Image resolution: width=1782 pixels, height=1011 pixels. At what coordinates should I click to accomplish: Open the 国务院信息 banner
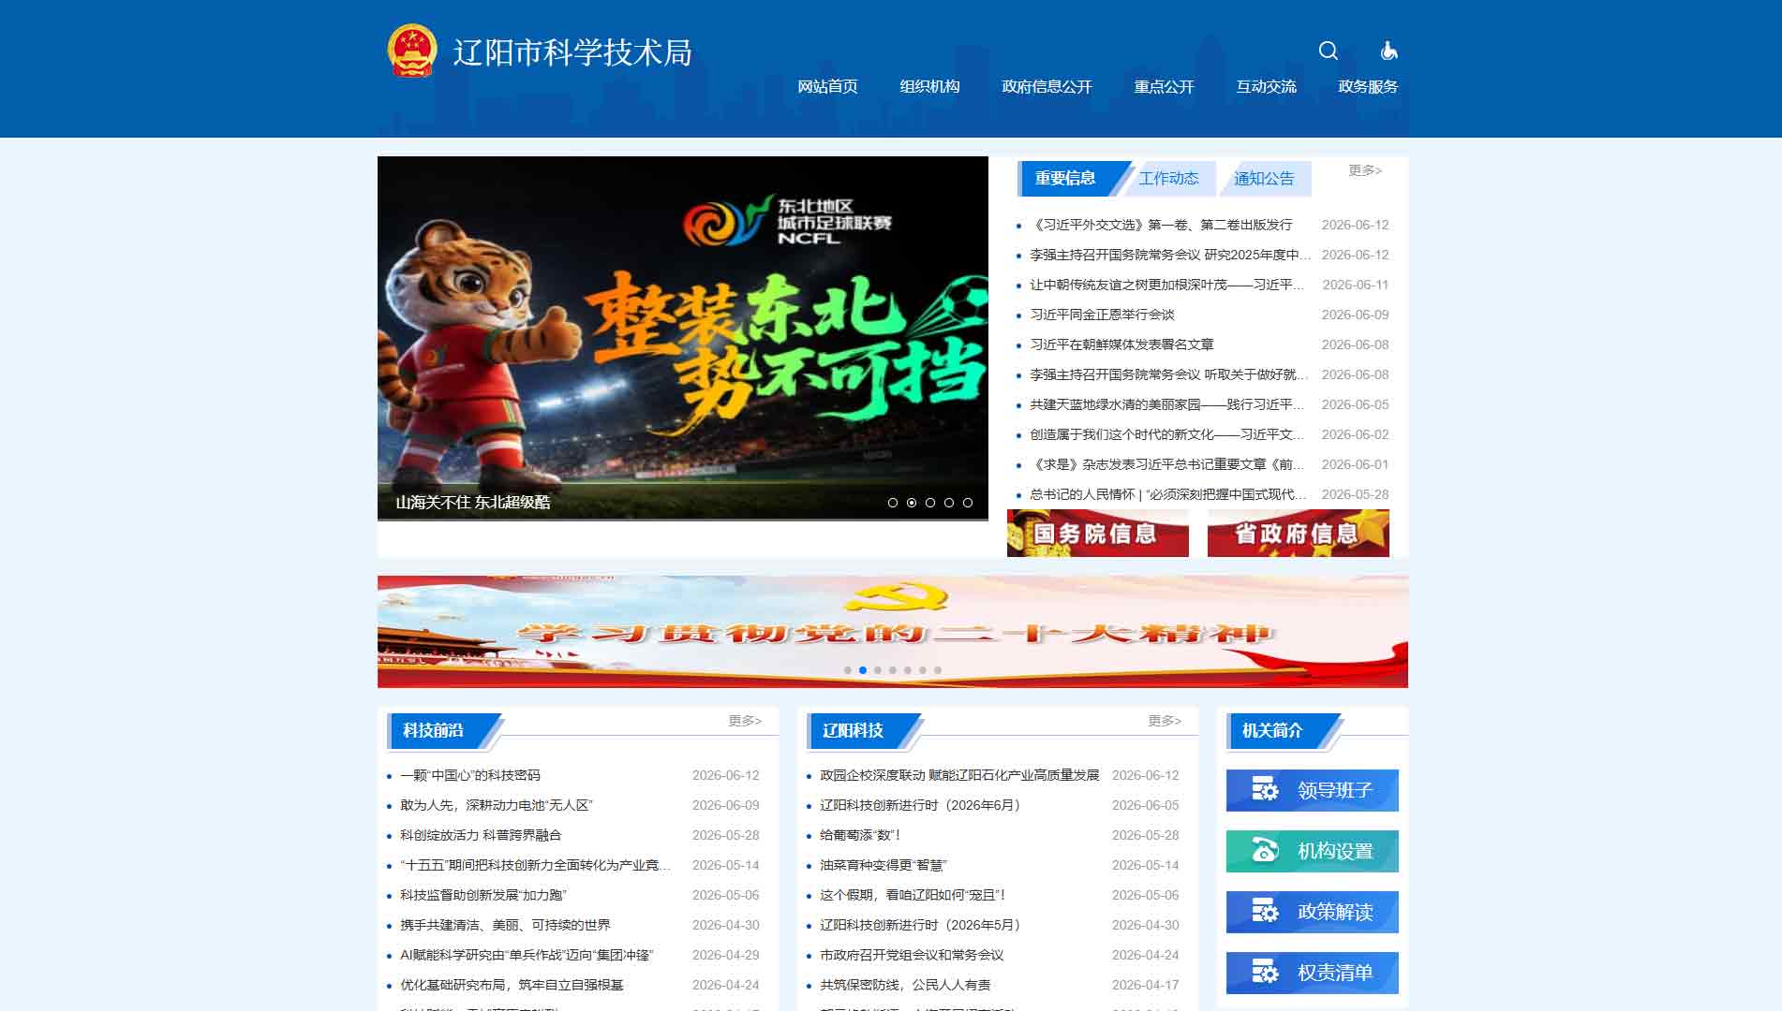tap(1097, 533)
